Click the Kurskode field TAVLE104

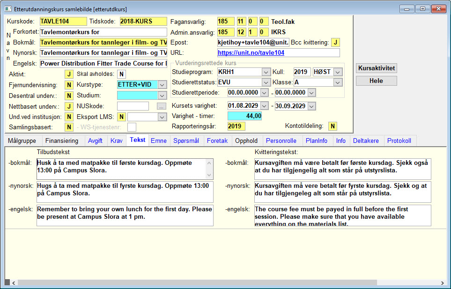click(x=63, y=21)
